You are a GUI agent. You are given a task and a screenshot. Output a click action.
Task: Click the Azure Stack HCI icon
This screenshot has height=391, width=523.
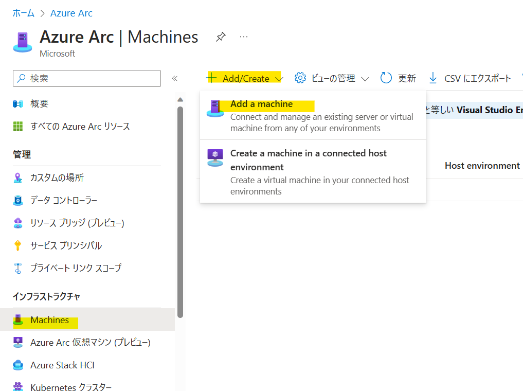click(x=18, y=365)
